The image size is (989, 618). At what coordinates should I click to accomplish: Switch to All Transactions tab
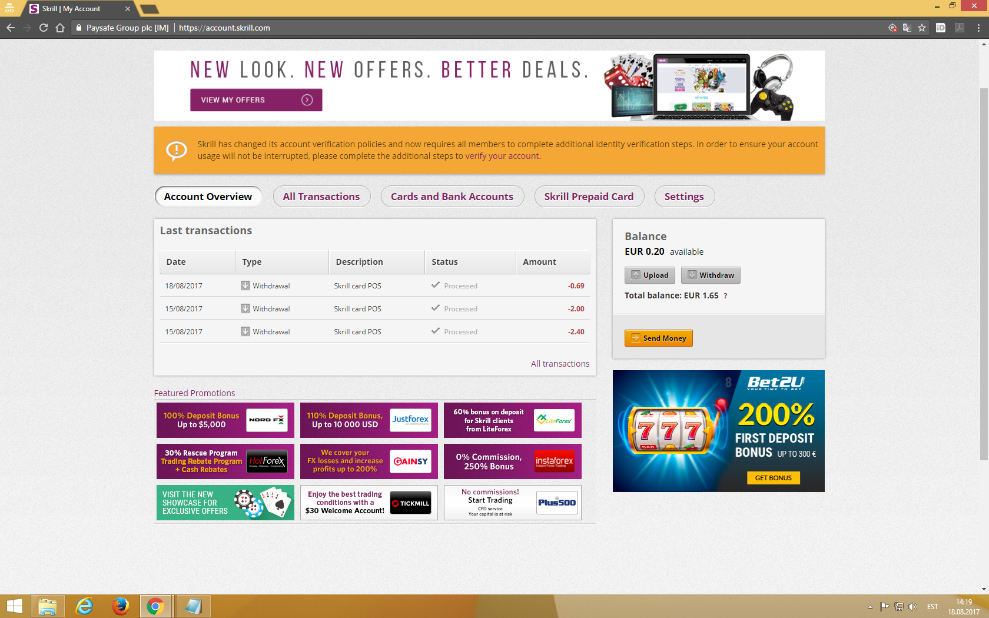pos(321,197)
